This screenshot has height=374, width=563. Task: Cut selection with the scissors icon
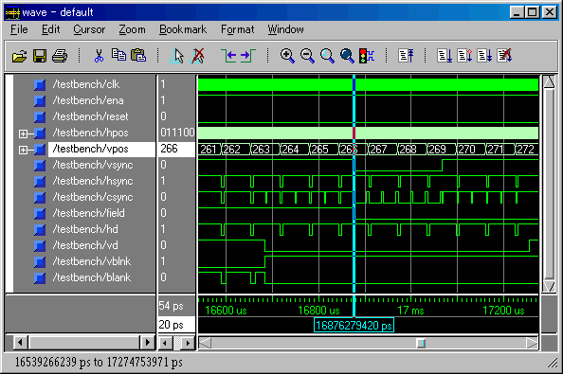[x=99, y=56]
